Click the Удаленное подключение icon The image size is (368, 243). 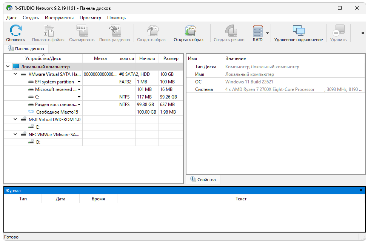[299, 31]
